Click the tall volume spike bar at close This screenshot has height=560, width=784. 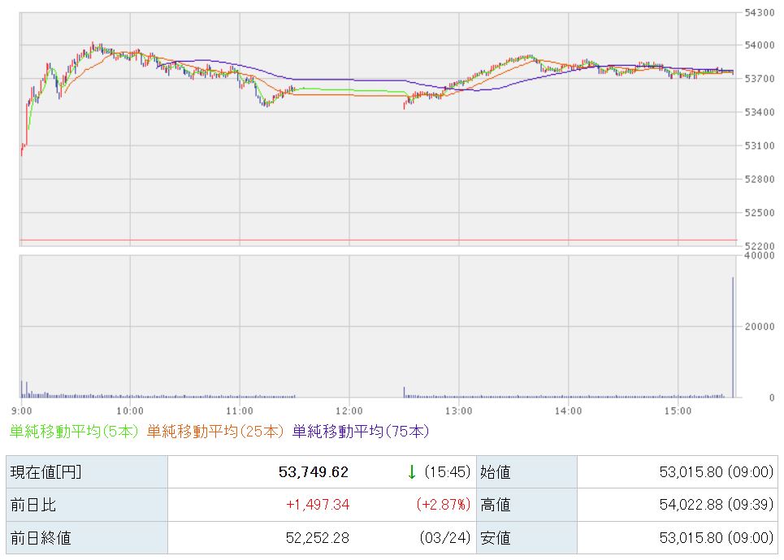[x=733, y=341]
